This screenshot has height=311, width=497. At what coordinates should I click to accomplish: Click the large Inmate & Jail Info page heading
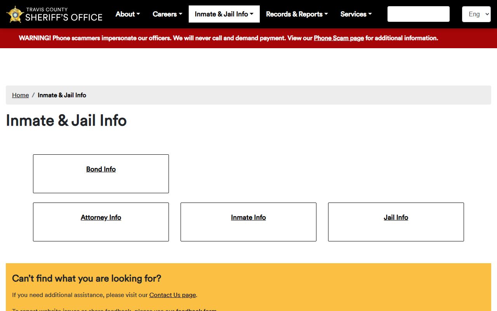pyautogui.click(x=66, y=121)
